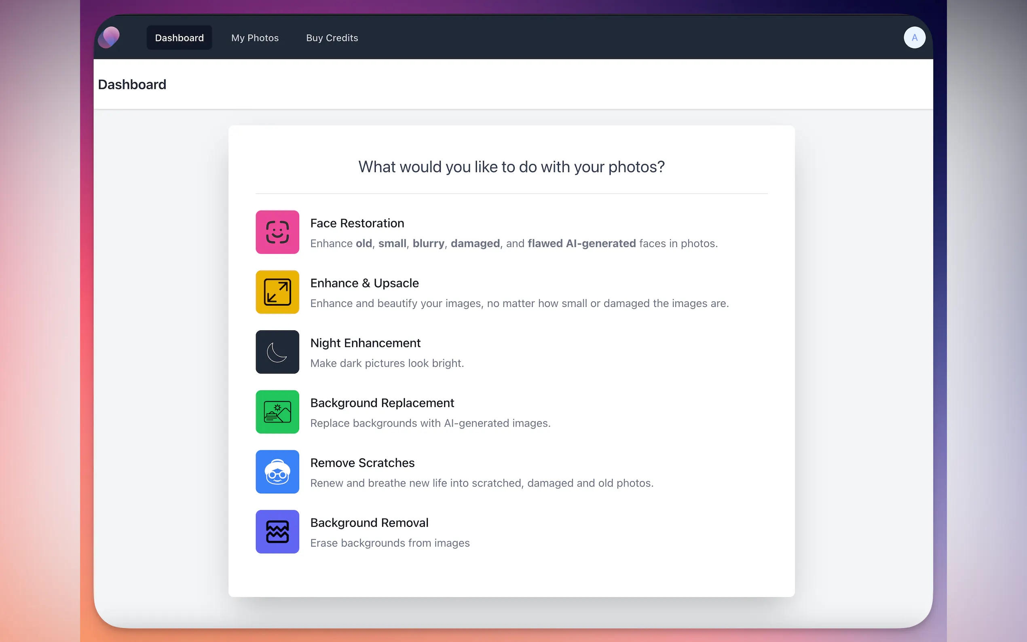Click the app logo in navbar
The image size is (1027, 642).
pos(109,37)
